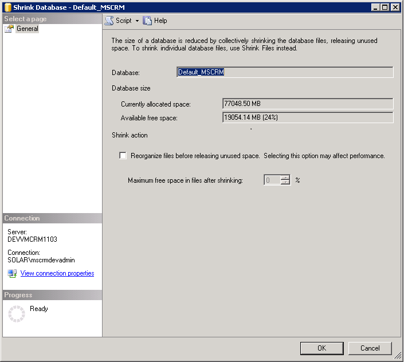The width and height of the screenshot is (404, 362).
Task: Increase maximum free space with up arrow
Action: click(x=285, y=178)
